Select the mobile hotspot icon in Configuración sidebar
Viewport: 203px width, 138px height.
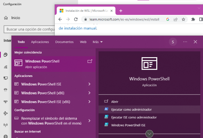click(6, 125)
